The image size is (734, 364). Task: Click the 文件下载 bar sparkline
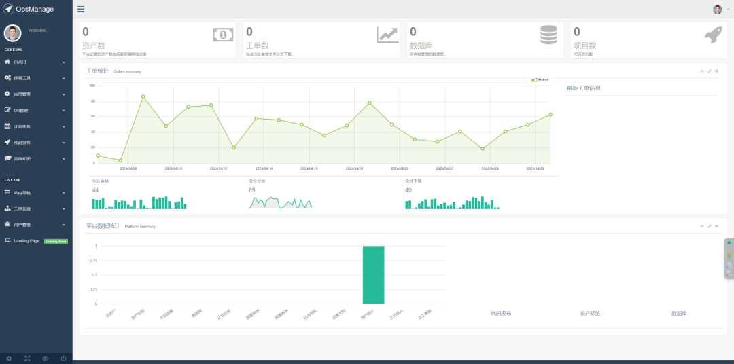click(453, 202)
